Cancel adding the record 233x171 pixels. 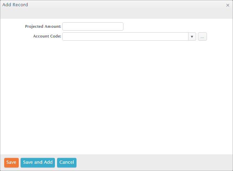[x=67, y=163]
